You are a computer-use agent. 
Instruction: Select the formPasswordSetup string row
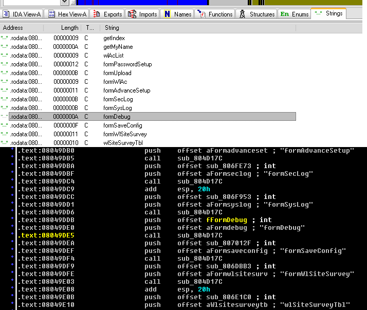click(x=148, y=64)
